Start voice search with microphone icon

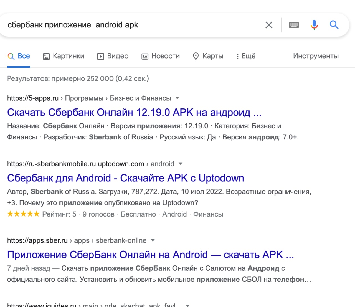[314, 25]
